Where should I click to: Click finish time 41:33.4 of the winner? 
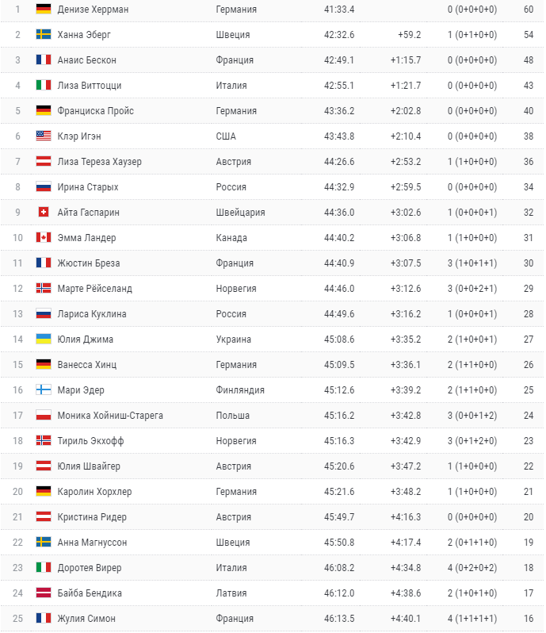339,10
